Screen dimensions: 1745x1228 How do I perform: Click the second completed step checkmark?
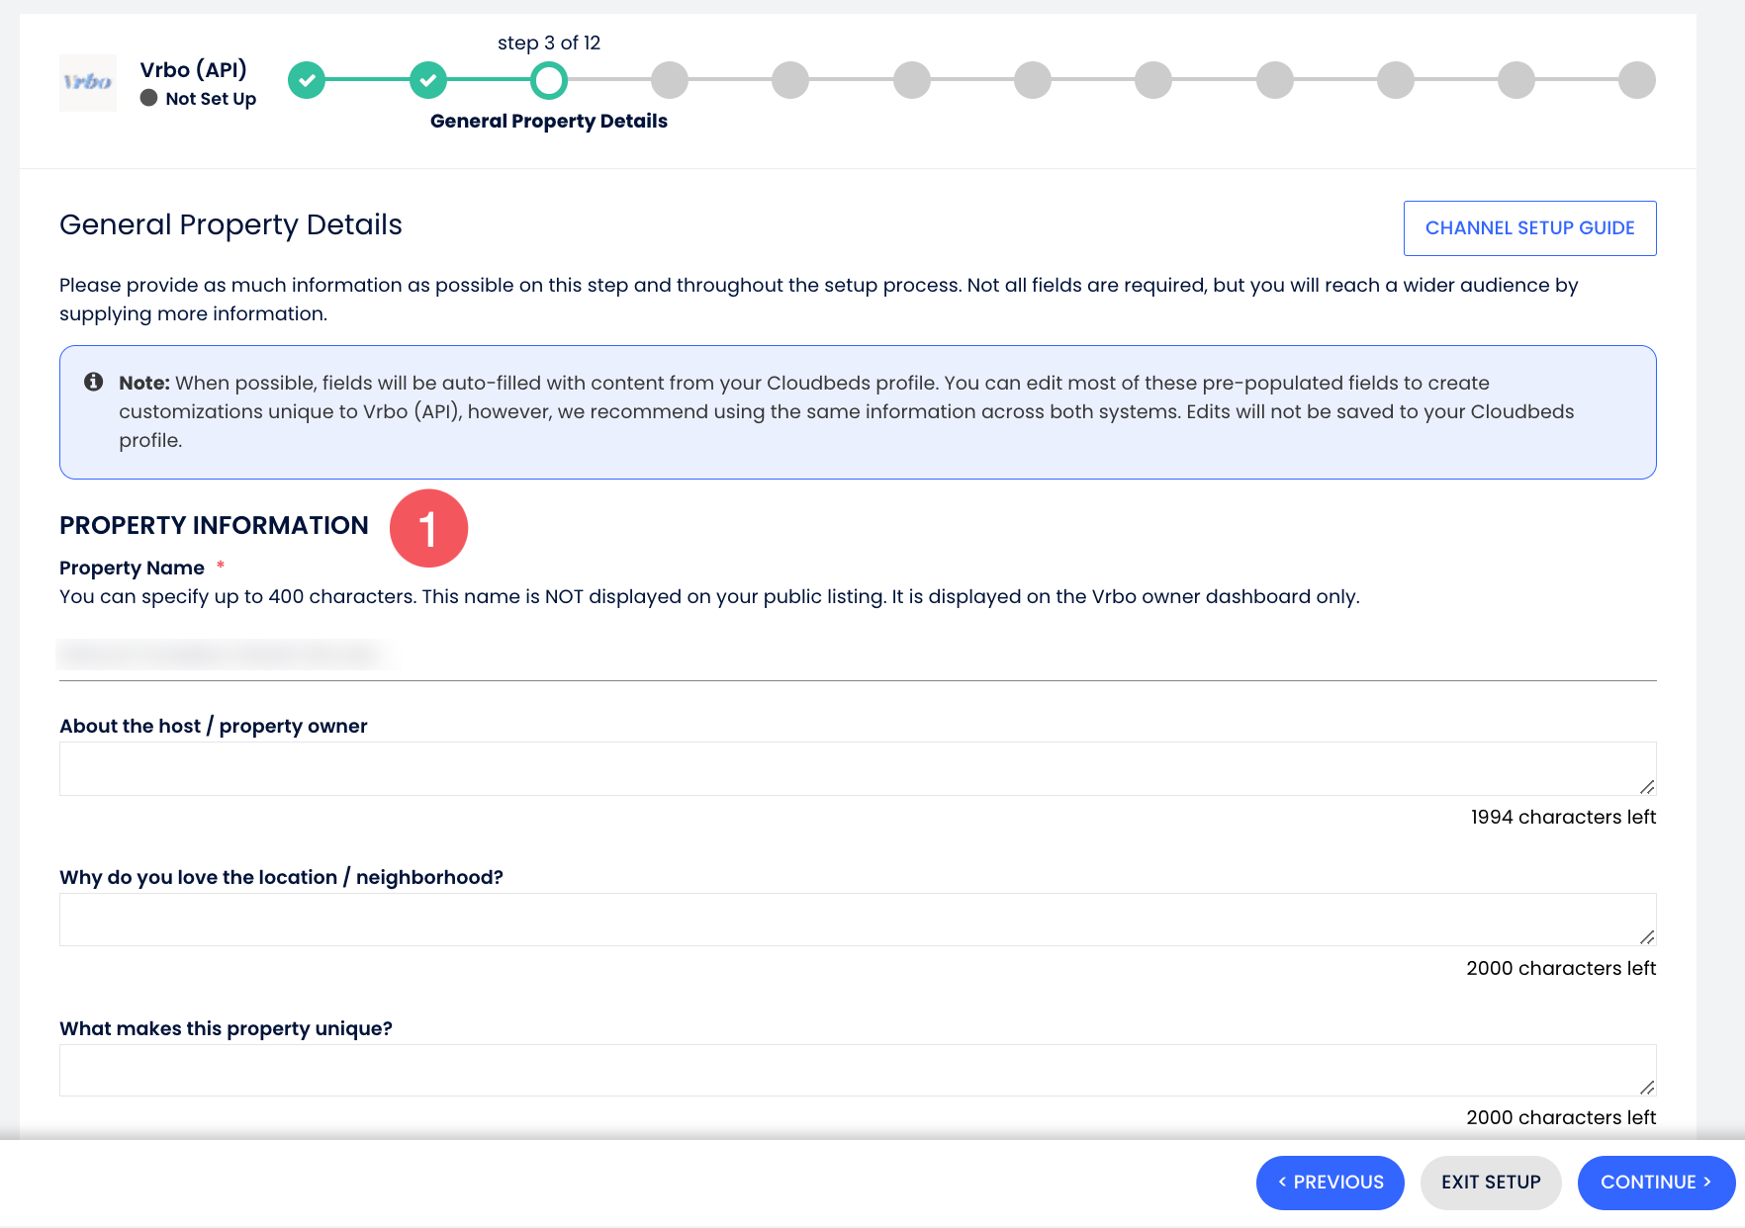point(427,80)
